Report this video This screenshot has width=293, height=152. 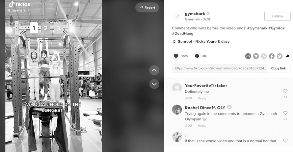[147, 8]
